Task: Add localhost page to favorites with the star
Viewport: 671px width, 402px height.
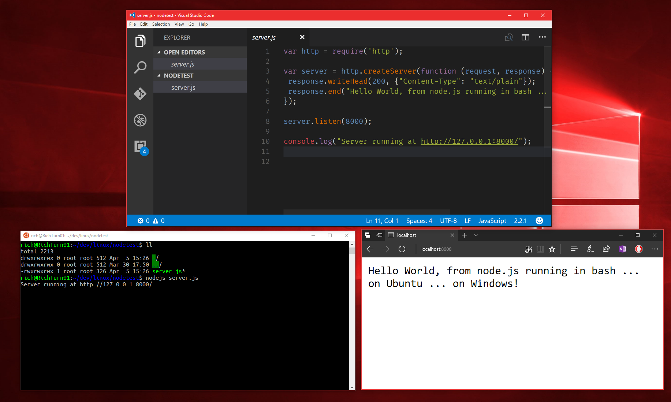Action: 552,249
